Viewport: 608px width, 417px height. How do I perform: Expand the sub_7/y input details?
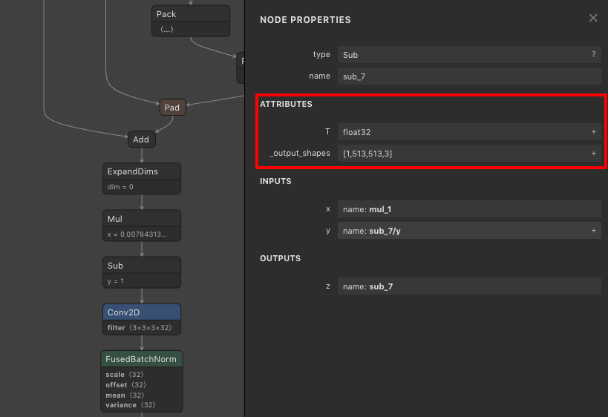594,231
